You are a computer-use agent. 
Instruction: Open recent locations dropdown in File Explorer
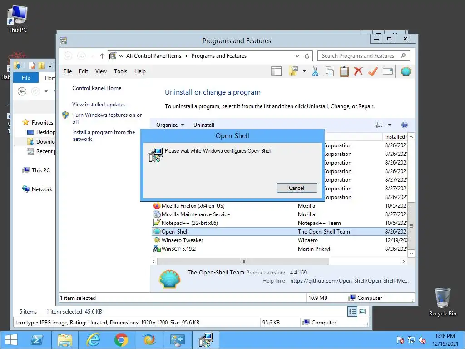click(x=46, y=91)
